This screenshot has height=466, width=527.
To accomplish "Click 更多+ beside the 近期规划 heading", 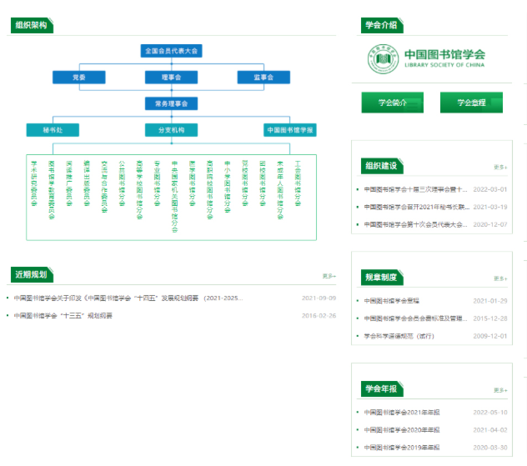I will [329, 276].
